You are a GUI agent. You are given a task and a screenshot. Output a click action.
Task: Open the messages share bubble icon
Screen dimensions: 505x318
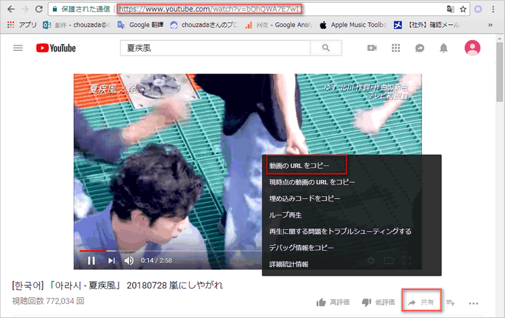click(419, 48)
